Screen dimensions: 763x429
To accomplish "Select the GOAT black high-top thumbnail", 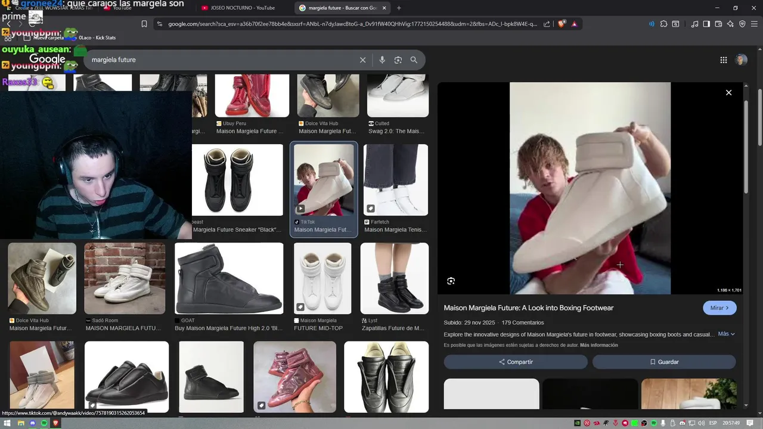I will pyautogui.click(x=229, y=278).
